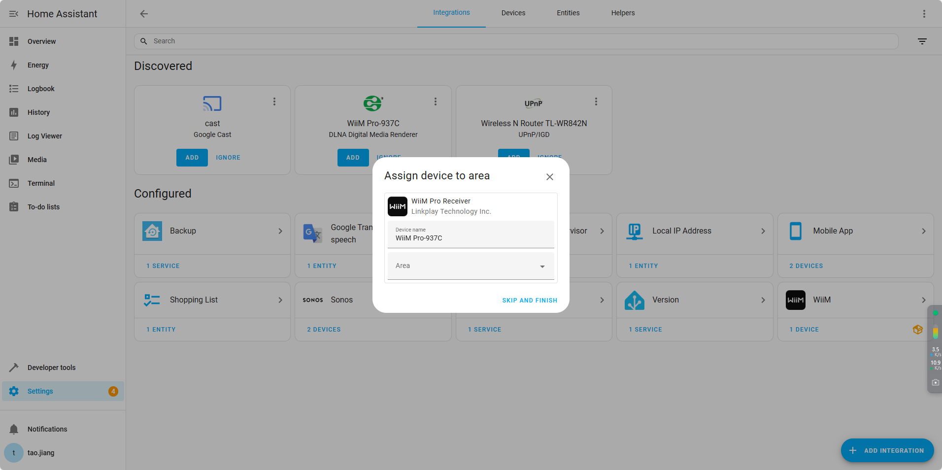Click Skip and Finish
The width and height of the screenshot is (942, 470).
pos(530,301)
